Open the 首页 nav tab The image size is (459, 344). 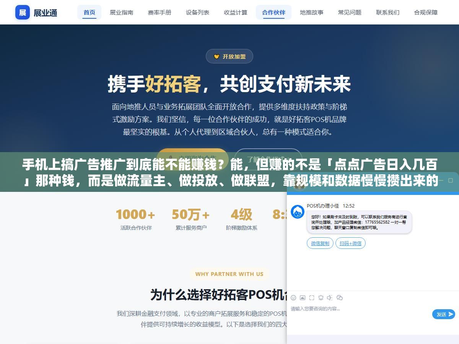[90, 12]
